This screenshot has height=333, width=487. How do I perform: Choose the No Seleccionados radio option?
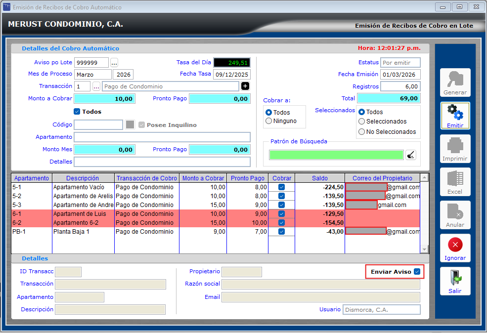point(362,132)
